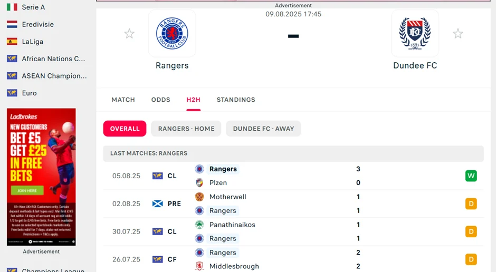Select the OVERALL filter pill
Viewport: 496px width, 272px height.
125,129
